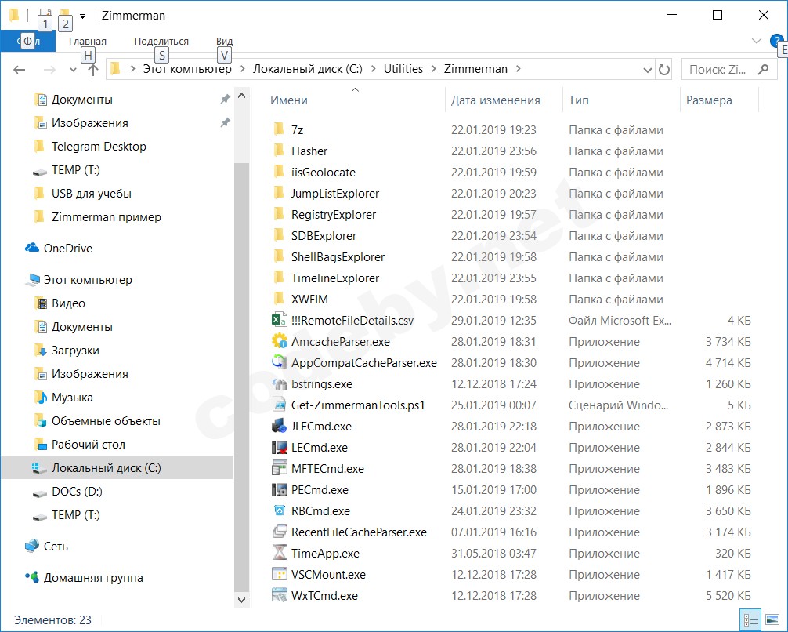Screen dimensions: 788x632
Task: Click the Back navigation arrow
Action: (17, 69)
